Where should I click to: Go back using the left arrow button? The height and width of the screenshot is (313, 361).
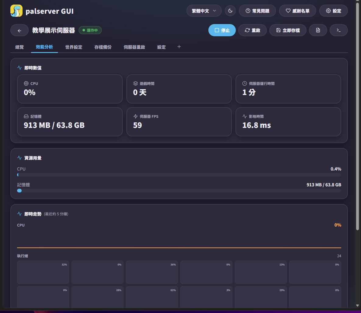point(19,30)
